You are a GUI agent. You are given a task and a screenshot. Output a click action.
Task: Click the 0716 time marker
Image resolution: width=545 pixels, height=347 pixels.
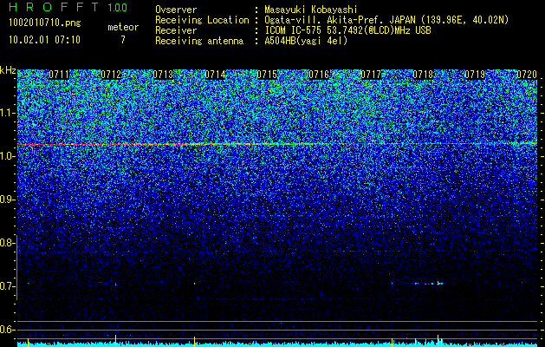pos(319,75)
